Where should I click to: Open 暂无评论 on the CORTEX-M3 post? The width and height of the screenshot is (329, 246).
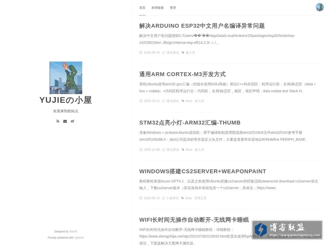point(173,101)
